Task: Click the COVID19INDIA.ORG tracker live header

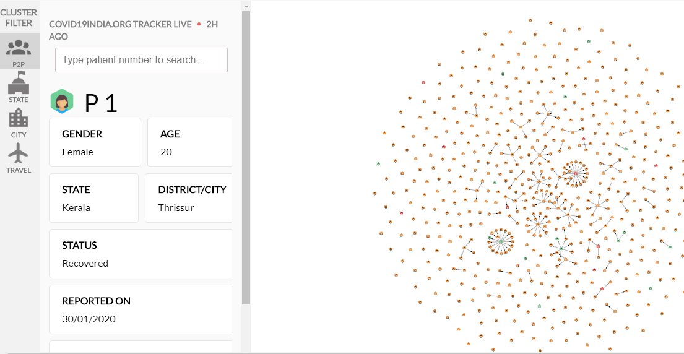Action: tap(133, 30)
